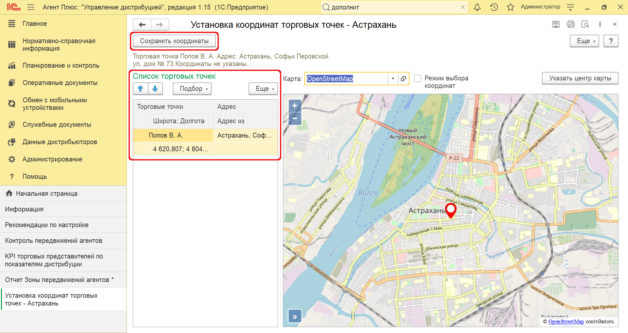Open the Подбор dropdown menu
This screenshot has width=628, height=333.
click(x=192, y=89)
